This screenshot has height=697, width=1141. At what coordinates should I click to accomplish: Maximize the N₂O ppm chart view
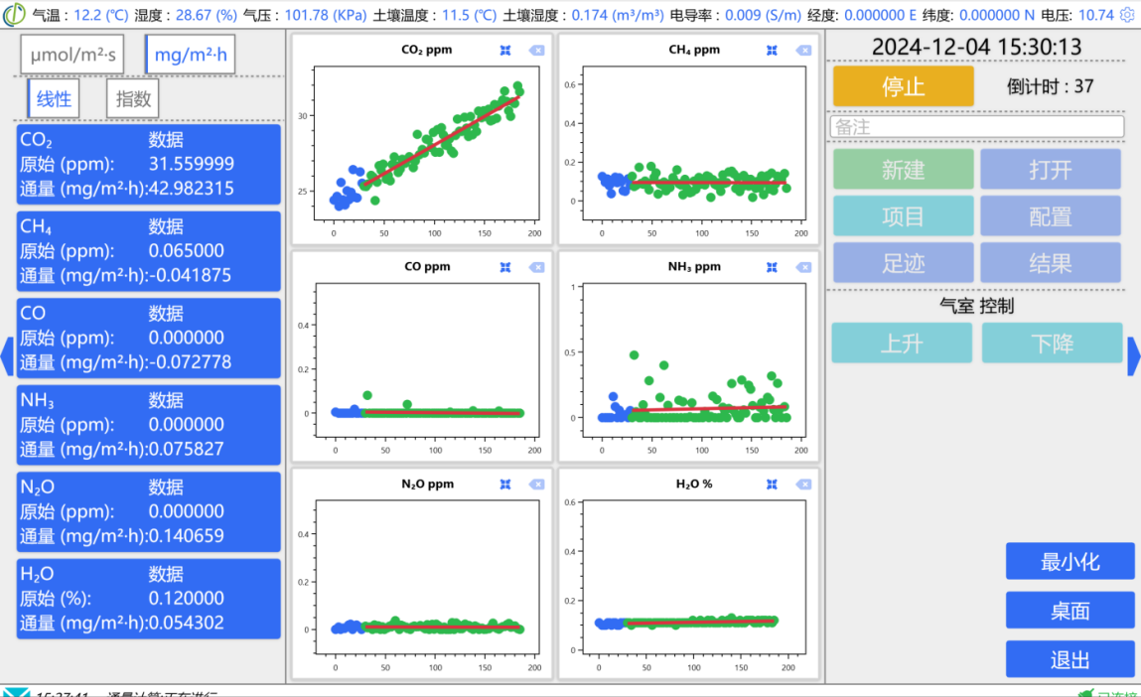point(505,484)
